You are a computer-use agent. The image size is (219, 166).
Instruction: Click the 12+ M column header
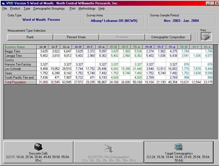pos(43,47)
